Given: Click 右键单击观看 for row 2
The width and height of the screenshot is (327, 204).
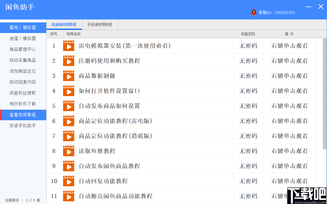Looking at the screenshot, I should (x=290, y=61).
